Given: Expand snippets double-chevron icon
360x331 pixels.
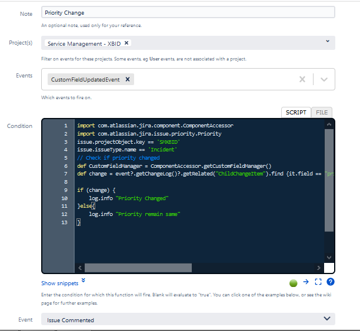Looking at the screenshot, I should (84, 280).
